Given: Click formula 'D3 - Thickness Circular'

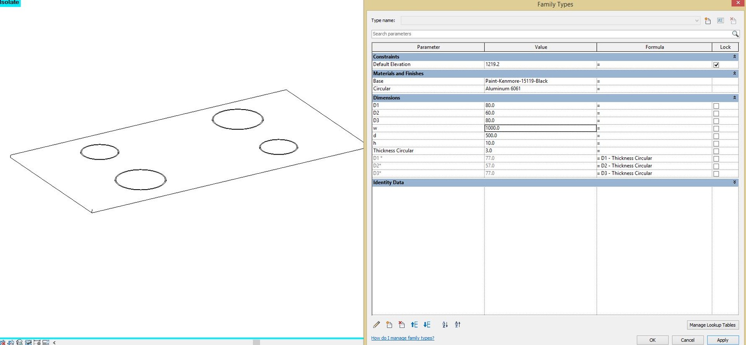Looking at the screenshot, I should (626, 173).
